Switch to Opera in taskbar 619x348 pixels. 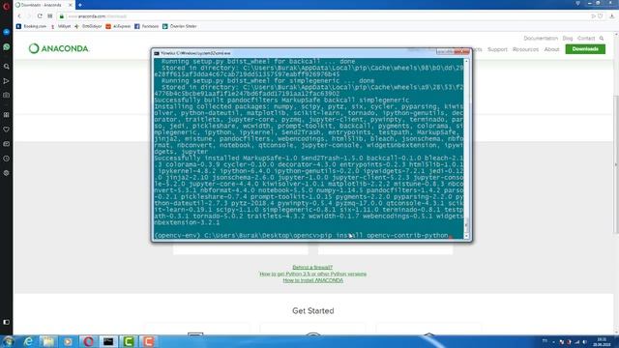[x=88, y=341]
